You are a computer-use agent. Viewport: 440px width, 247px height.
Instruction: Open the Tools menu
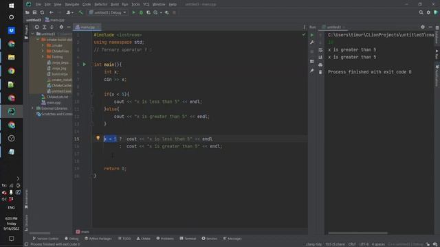coord(135,4)
